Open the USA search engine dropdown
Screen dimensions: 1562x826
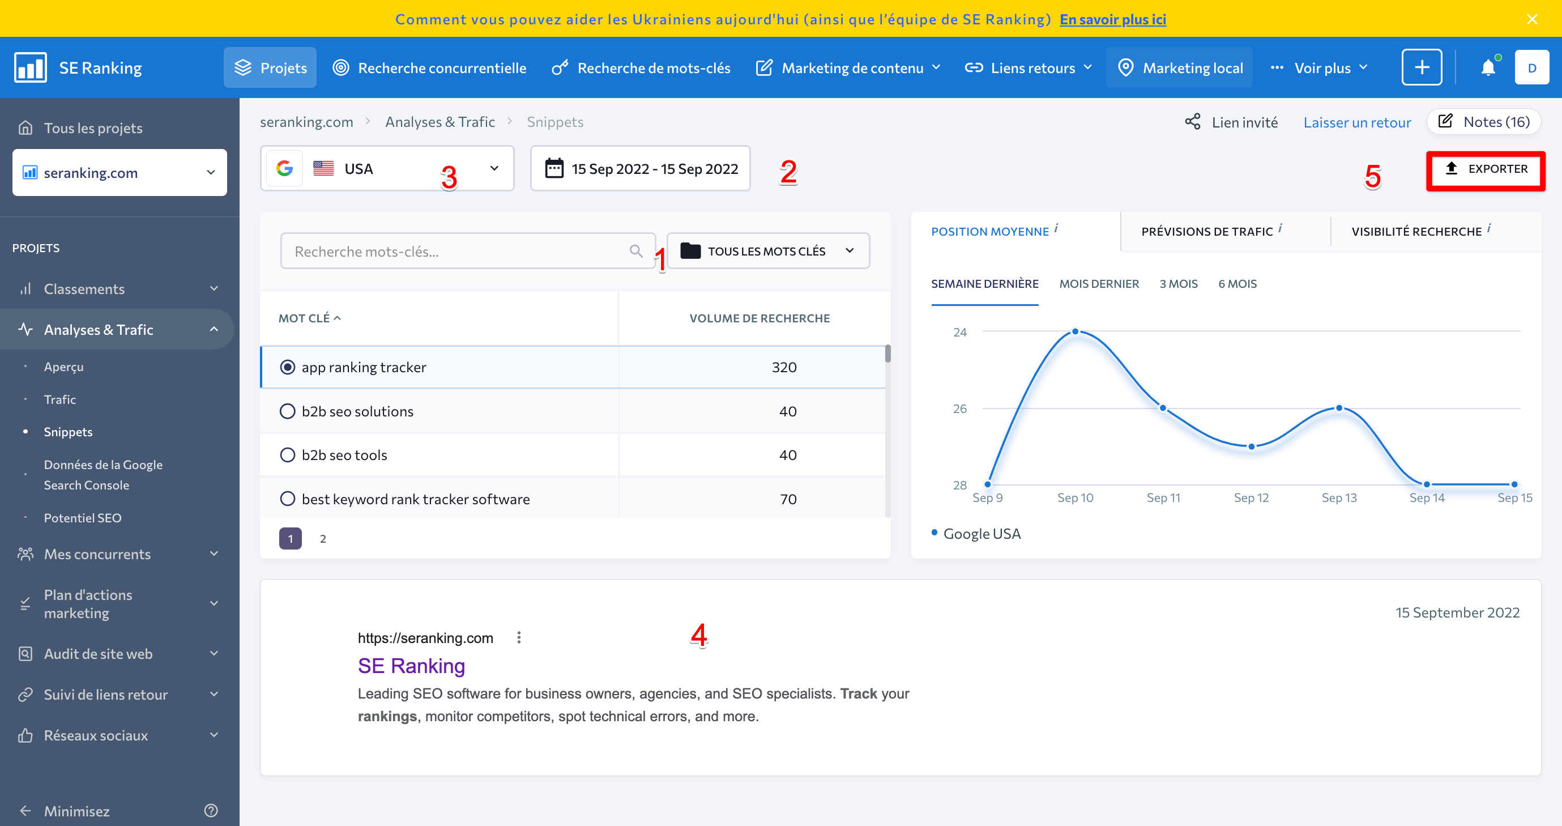pos(387,169)
